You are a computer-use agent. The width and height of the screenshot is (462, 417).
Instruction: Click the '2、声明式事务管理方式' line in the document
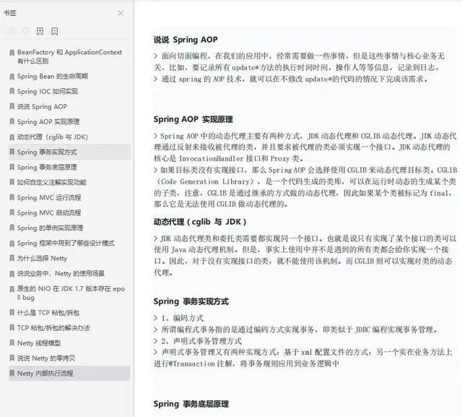[198, 341]
